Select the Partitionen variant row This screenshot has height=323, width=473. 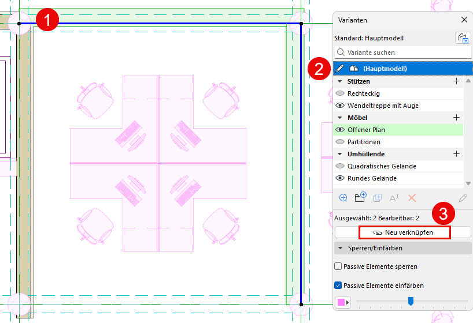(x=398, y=142)
